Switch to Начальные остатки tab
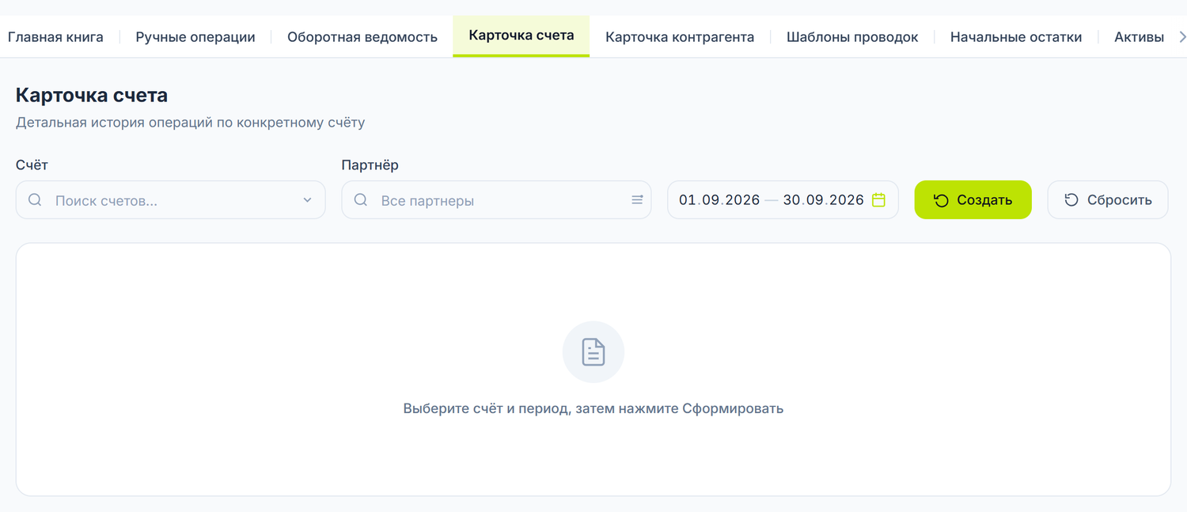 pos(1016,36)
